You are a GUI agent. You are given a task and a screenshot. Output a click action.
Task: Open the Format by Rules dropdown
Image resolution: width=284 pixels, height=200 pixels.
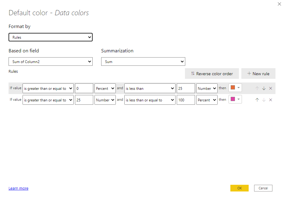click(x=51, y=37)
